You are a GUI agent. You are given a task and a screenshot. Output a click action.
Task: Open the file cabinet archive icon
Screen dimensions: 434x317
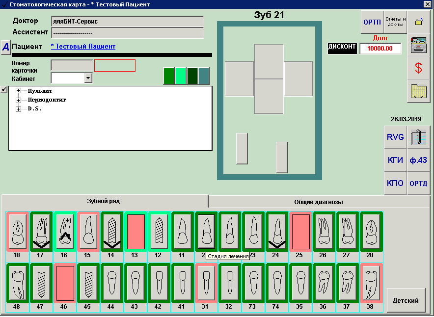point(418,45)
